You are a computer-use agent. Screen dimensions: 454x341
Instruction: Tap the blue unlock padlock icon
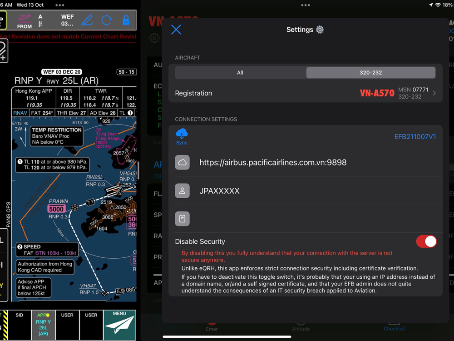click(126, 20)
